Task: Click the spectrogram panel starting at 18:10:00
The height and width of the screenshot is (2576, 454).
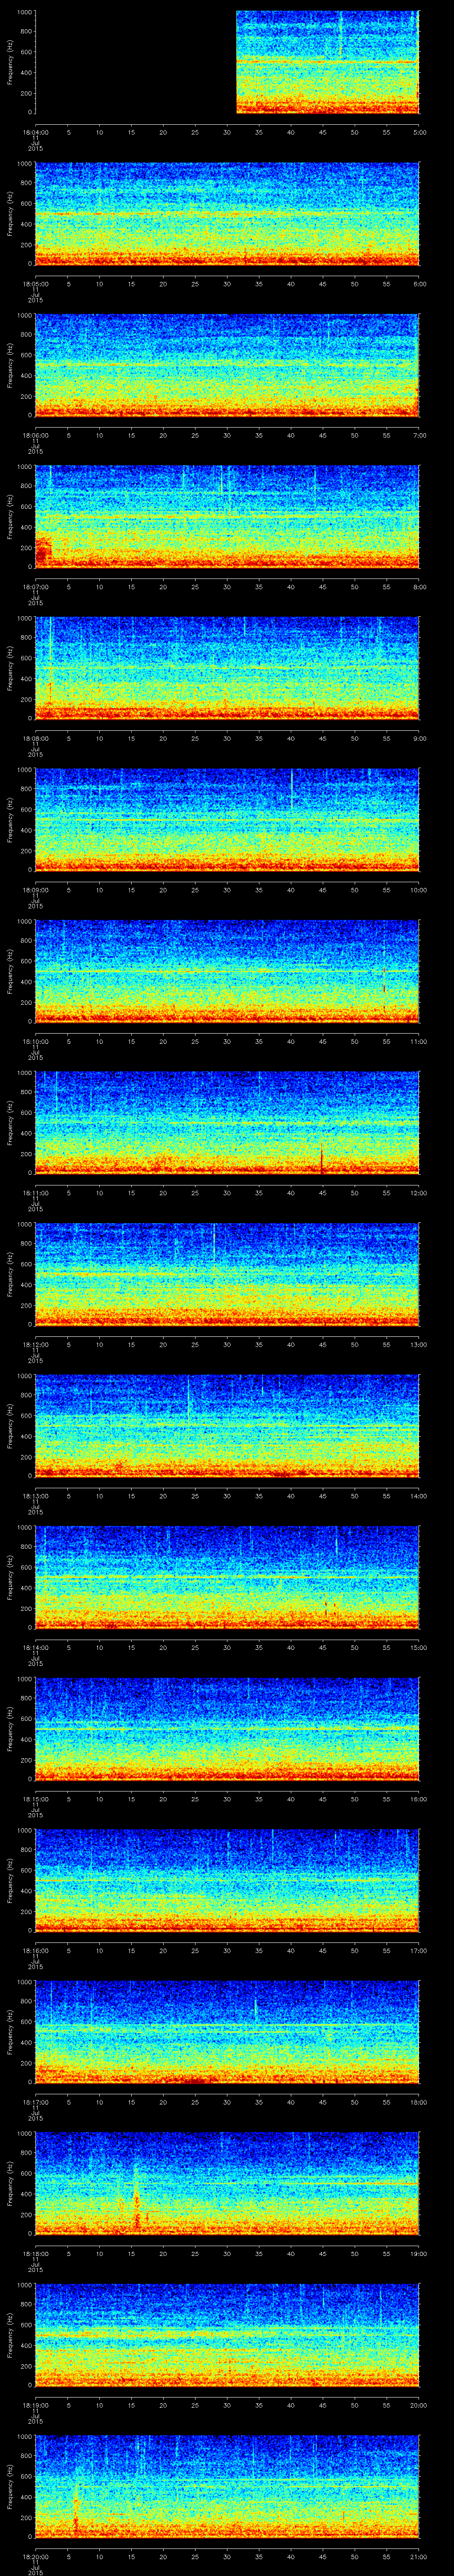Action: tap(227, 971)
